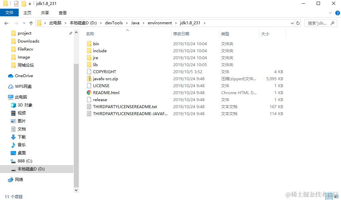The width and height of the screenshot is (341, 200).
Task: Expand the chevron after Java in breadcrumb
Action: pos(143,23)
